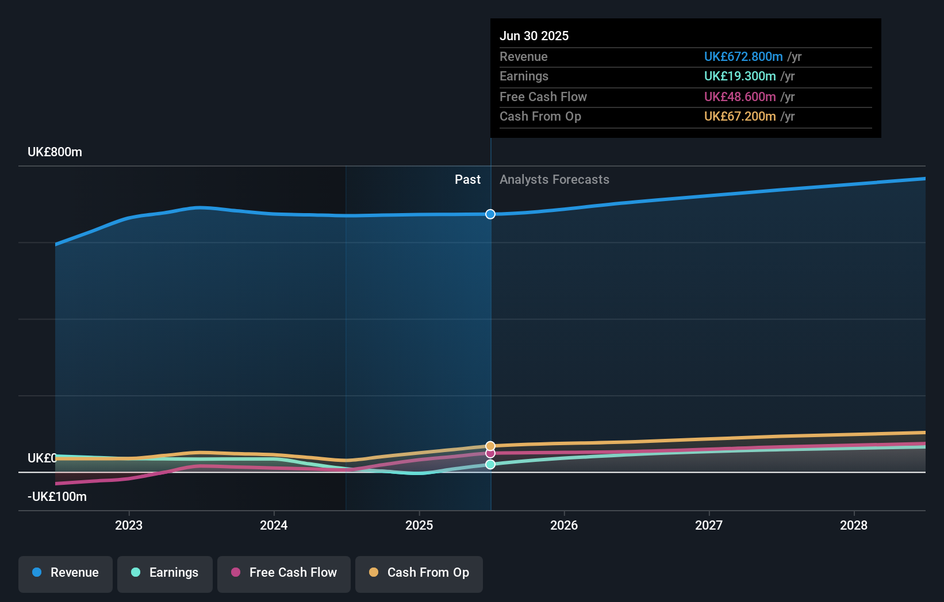Collapse the Analysts Forecasts section
944x602 pixels.
tap(554, 179)
